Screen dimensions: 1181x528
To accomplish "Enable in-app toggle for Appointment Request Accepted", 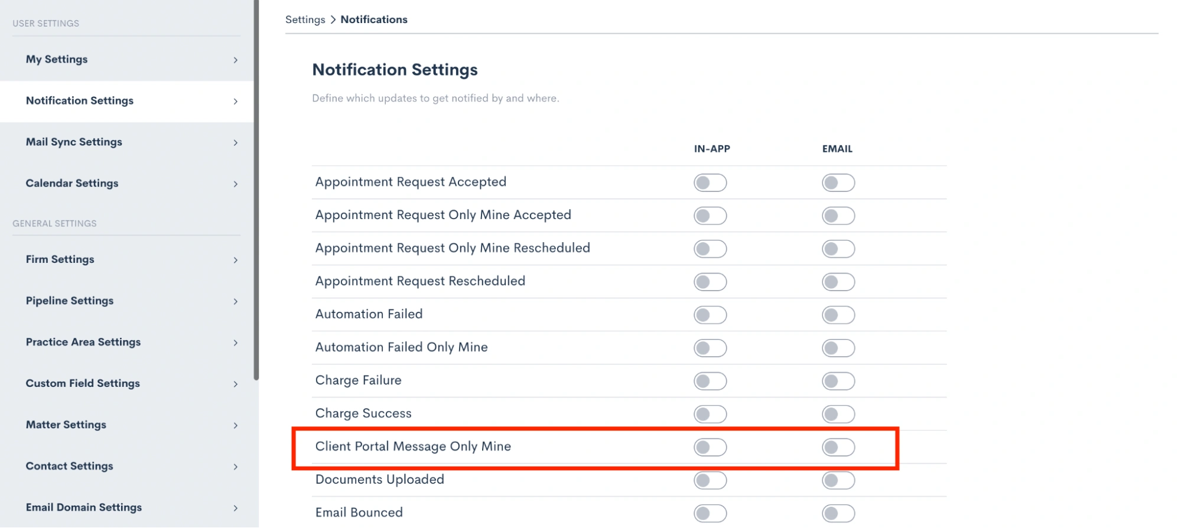I will [x=710, y=182].
